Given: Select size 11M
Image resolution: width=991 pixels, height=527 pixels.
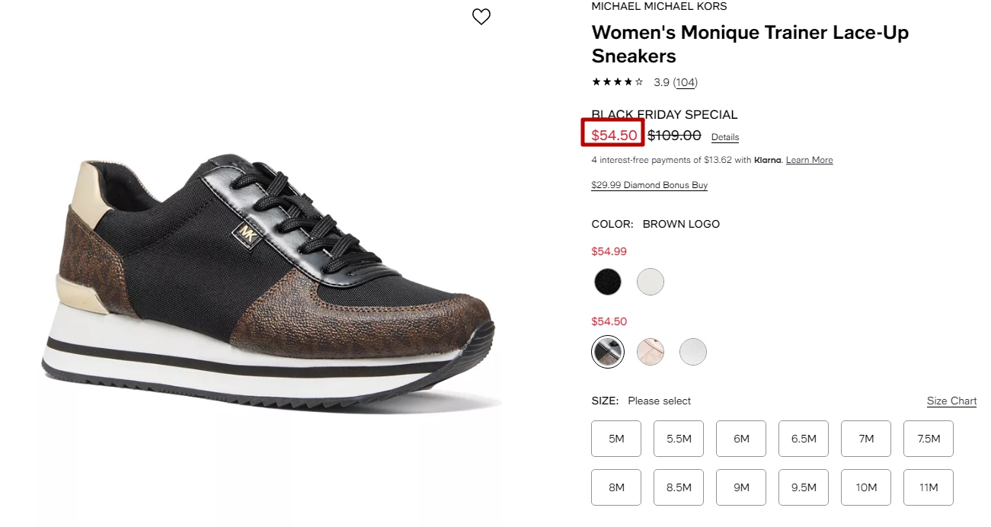Looking at the screenshot, I should [929, 487].
